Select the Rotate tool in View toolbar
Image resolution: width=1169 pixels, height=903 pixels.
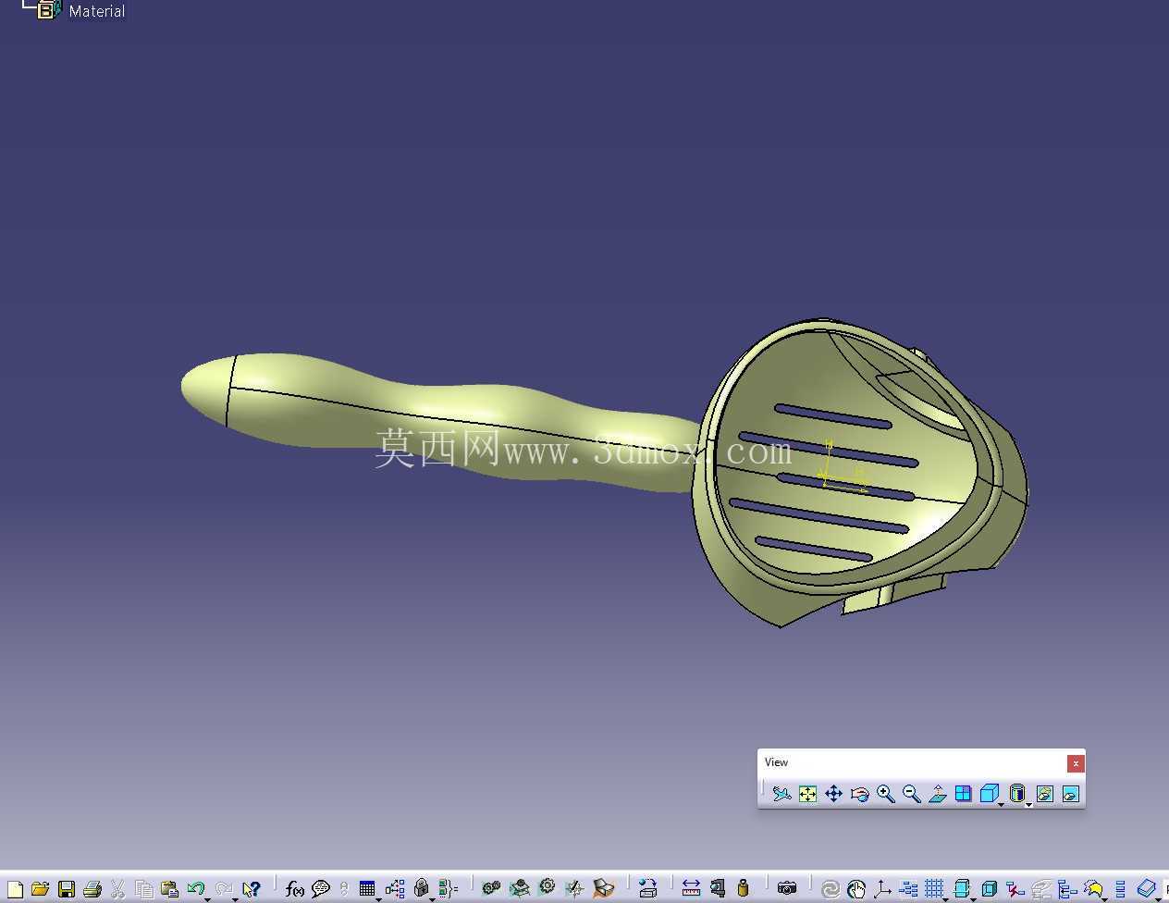tap(859, 794)
